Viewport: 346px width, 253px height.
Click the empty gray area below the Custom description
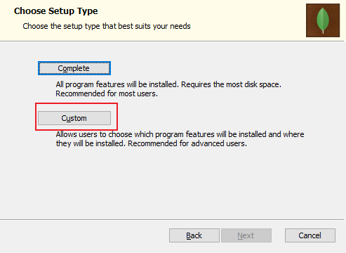pos(172,183)
